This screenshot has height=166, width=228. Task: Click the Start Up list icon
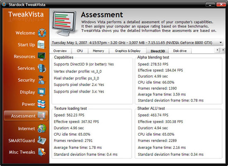(41, 44)
